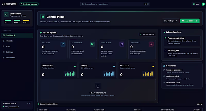The image size is (206, 111).
Task: Click the Review flags button
Action: [170, 21]
